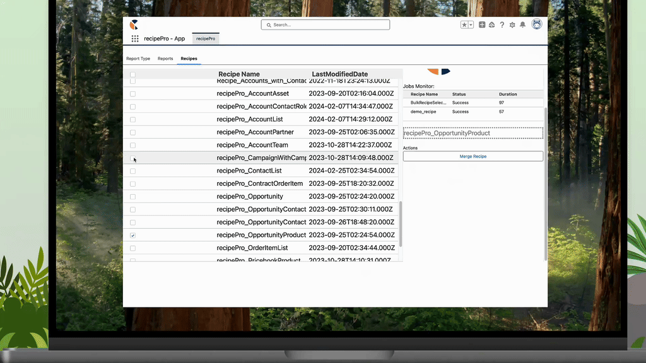This screenshot has height=363, width=646.
Task: Click recipePro_AccountPartner recipe name
Action: [x=255, y=132]
